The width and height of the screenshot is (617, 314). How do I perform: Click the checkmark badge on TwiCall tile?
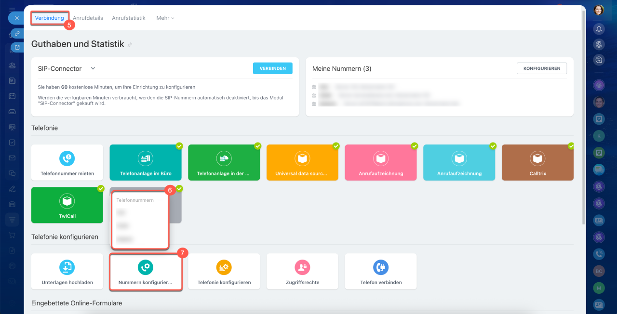click(x=101, y=188)
